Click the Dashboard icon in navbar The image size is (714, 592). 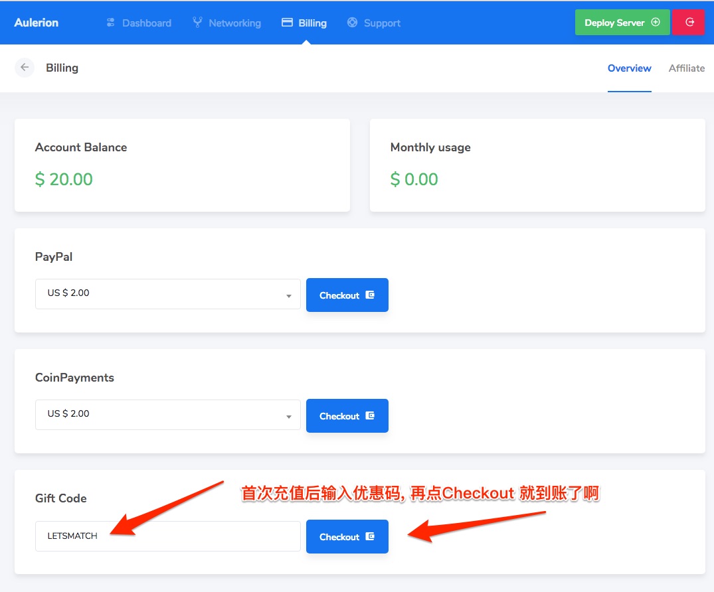point(111,23)
